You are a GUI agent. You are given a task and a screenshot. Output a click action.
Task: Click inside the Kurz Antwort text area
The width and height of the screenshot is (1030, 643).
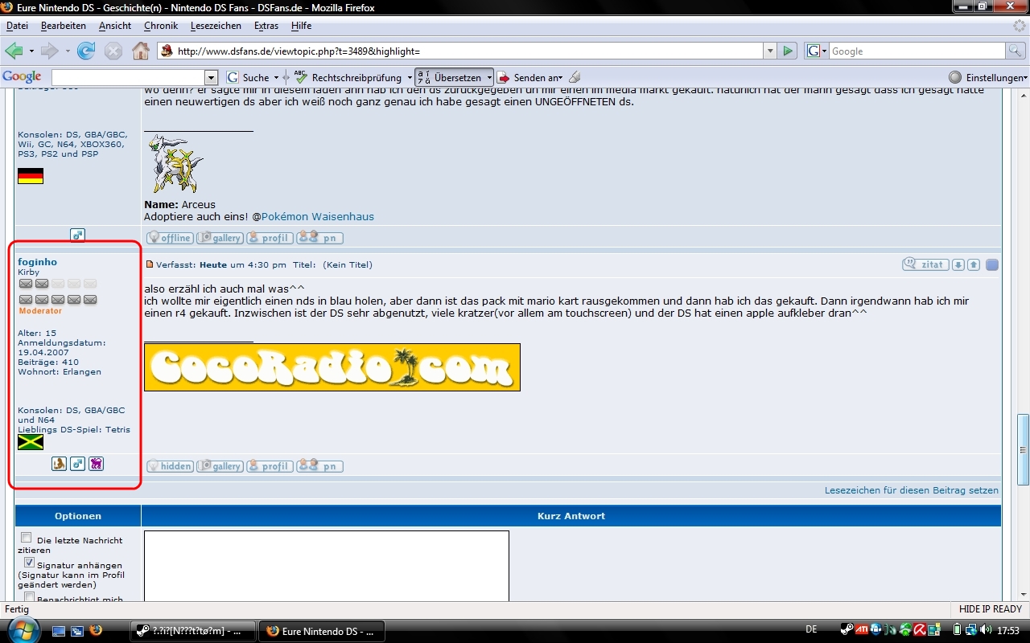coord(326,565)
